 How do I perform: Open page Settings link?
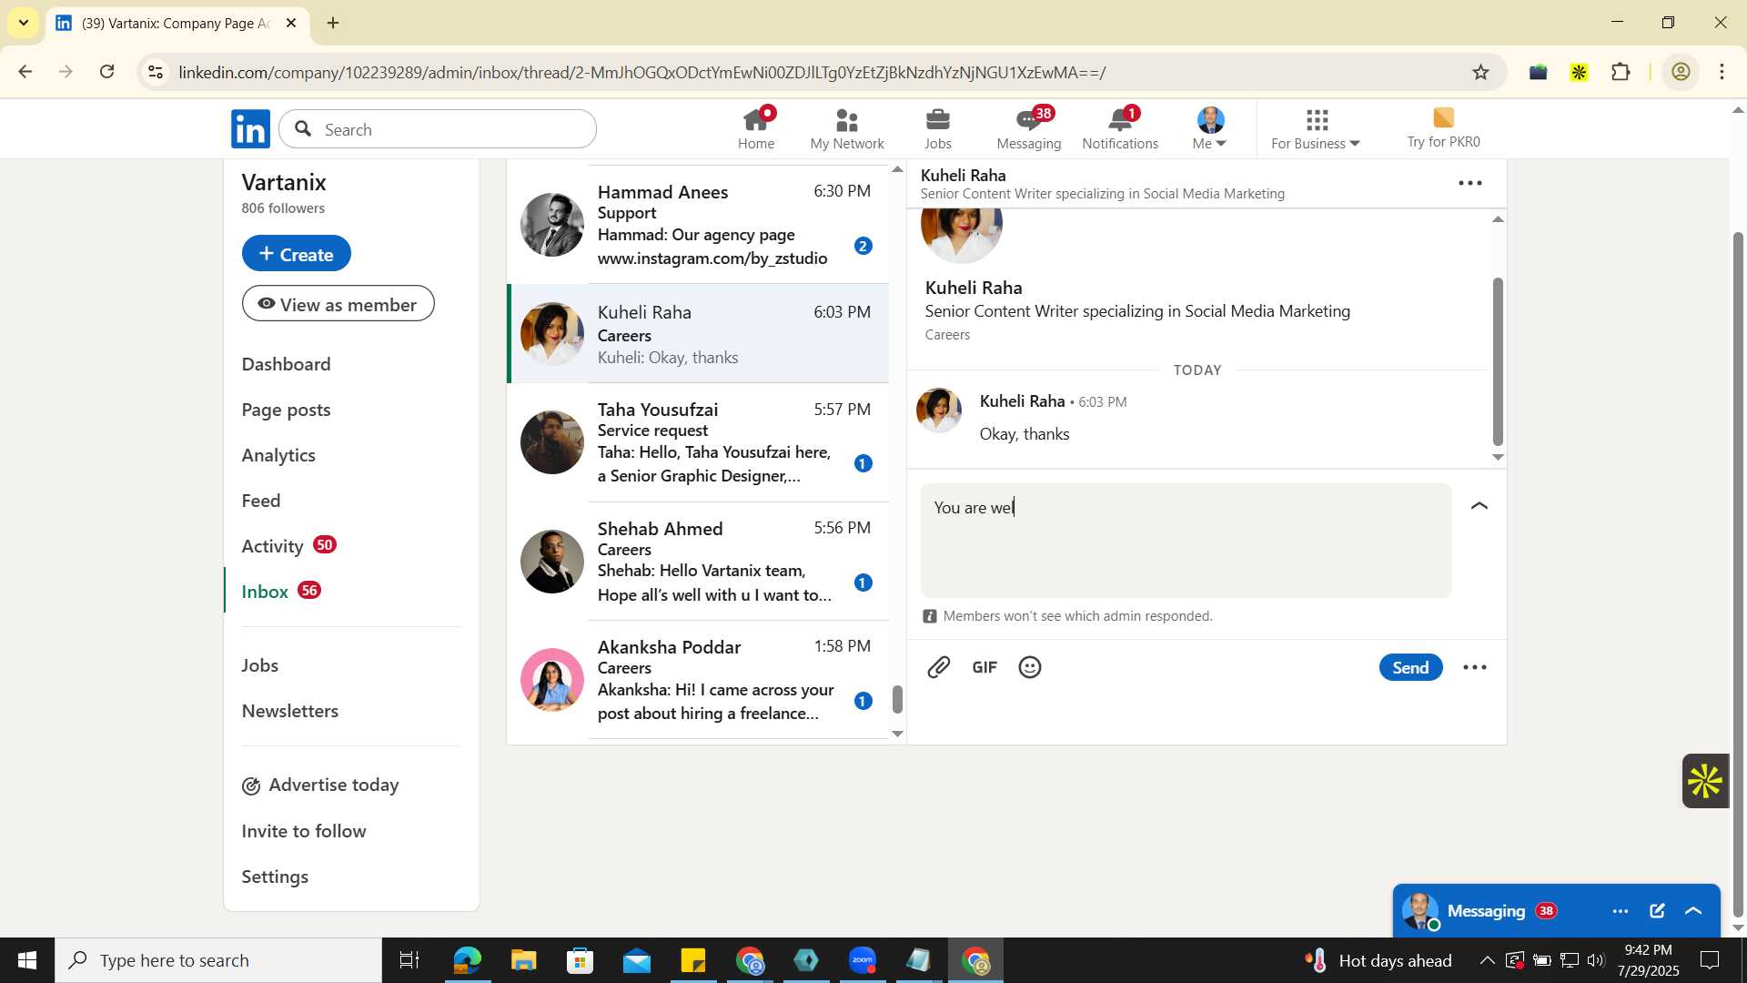tap(275, 877)
